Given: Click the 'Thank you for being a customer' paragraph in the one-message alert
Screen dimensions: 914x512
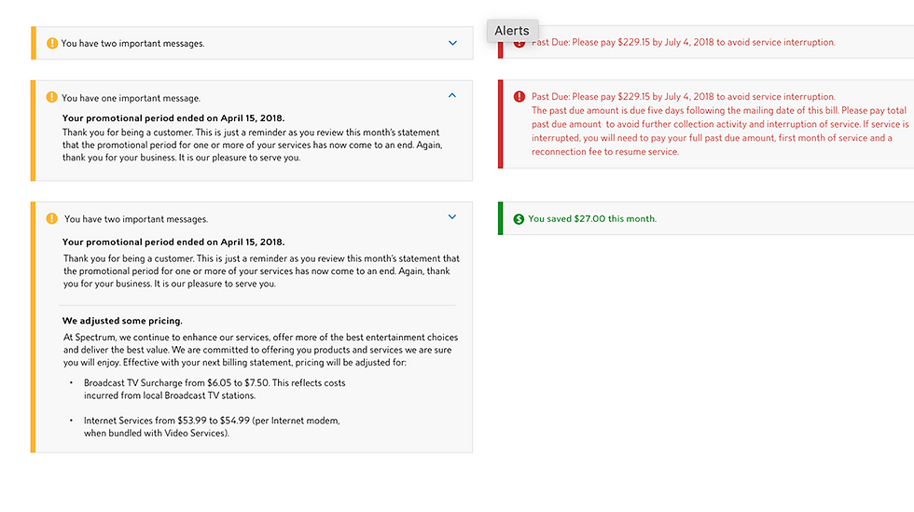Looking at the screenshot, I should (253, 145).
